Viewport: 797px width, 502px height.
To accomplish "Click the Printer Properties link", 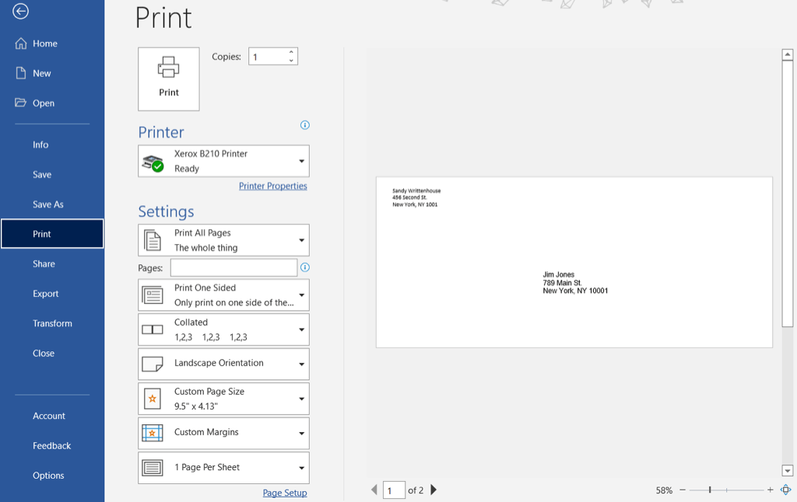I will pos(273,186).
